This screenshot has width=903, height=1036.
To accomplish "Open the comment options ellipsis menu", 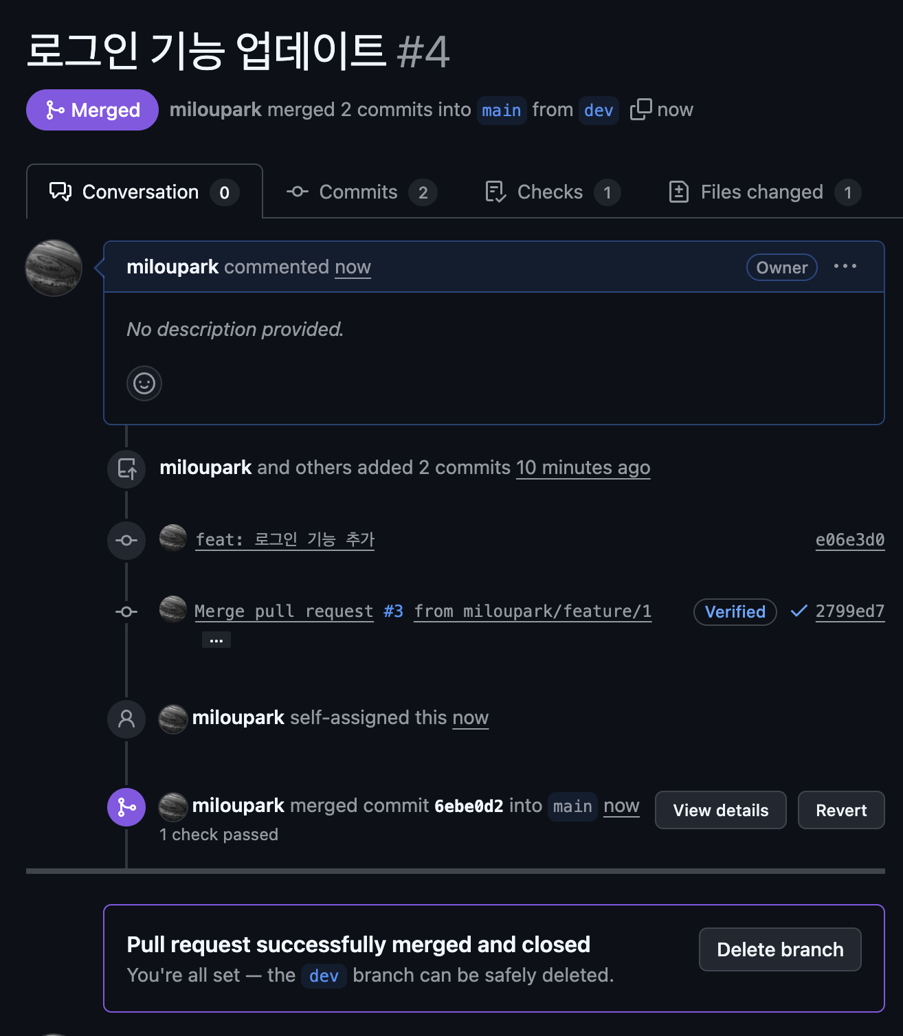I will pos(845,267).
